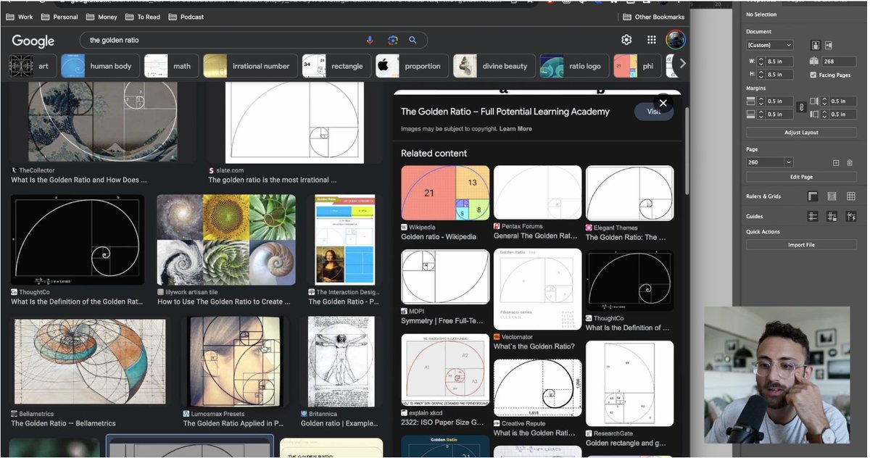870x458 pixels.
Task: Toggle Show Rulers icon in Rulers & Grids
Action: (813, 196)
